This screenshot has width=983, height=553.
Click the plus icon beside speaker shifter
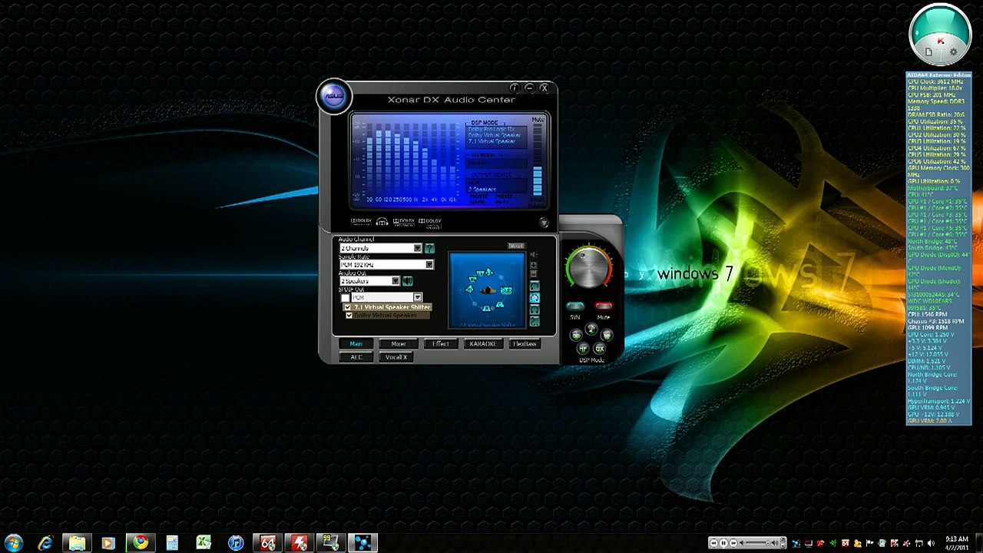533,266
